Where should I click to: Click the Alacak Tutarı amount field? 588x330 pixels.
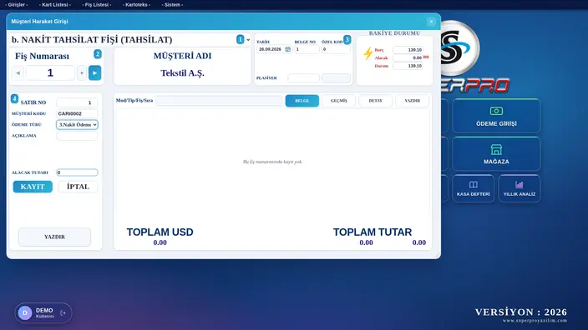77,172
